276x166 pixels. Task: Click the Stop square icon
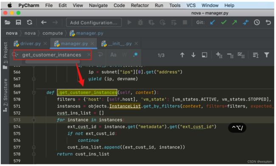185,22
